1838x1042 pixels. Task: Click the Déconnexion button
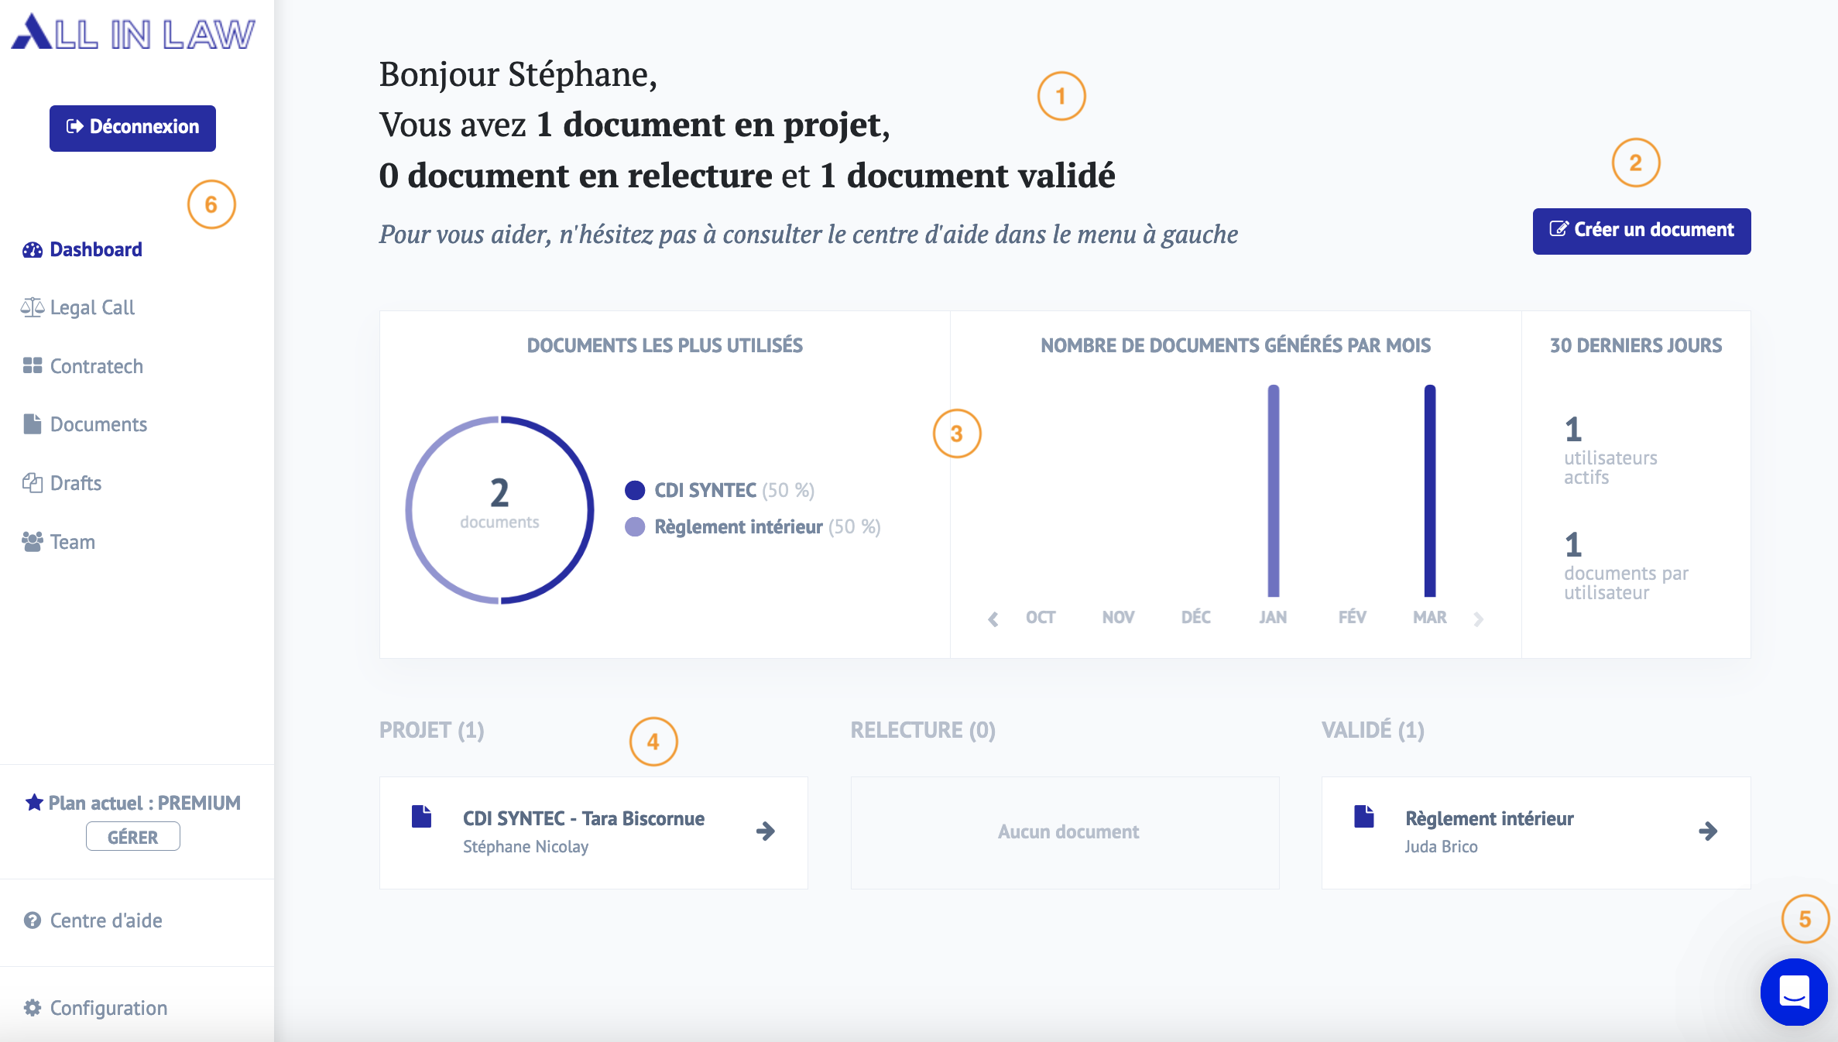[132, 128]
